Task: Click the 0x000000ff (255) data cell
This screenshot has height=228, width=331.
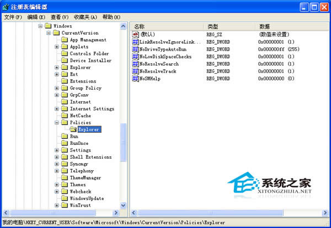Action: [279, 49]
